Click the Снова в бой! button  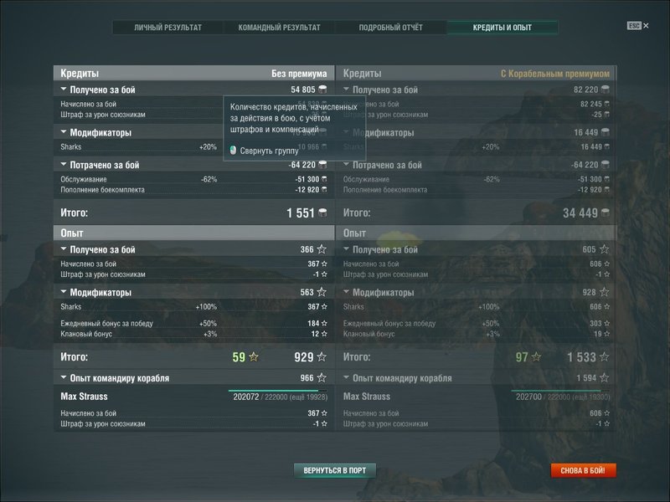(583, 470)
